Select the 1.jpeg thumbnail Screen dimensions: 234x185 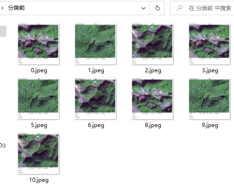tap(95, 44)
